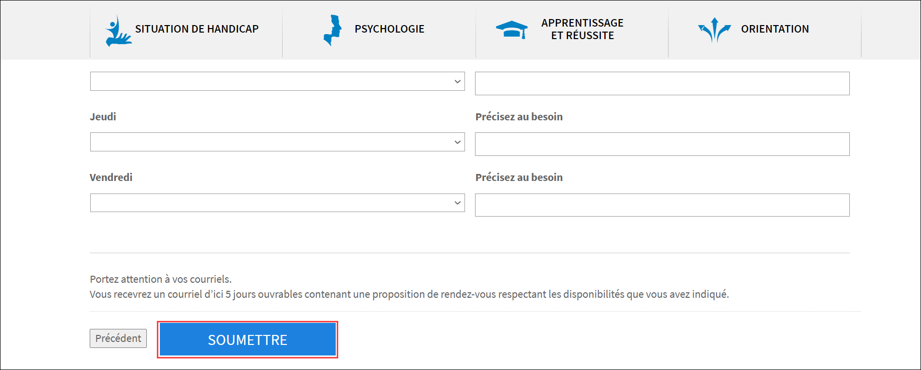Click the graduation cap icon
The width and height of the screenshot is (921, 370).
[512, 30]
